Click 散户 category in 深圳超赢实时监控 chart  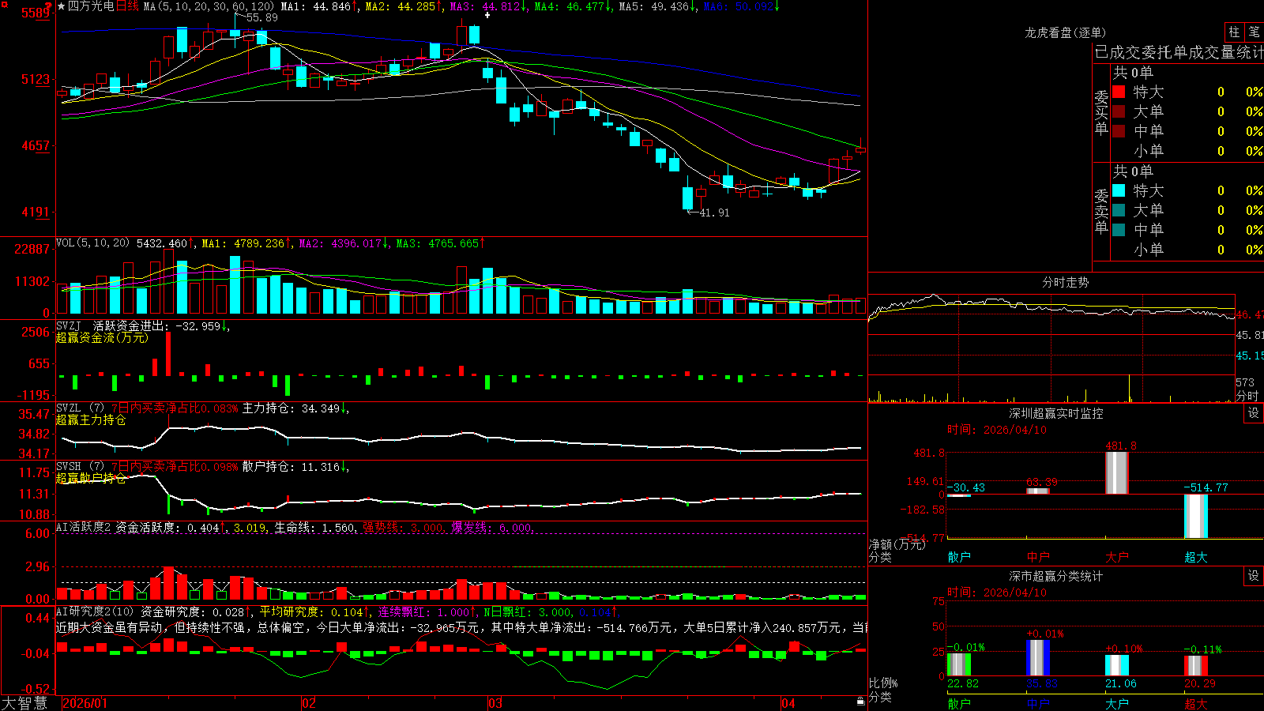pyautogui.click(x=959, y=557)
